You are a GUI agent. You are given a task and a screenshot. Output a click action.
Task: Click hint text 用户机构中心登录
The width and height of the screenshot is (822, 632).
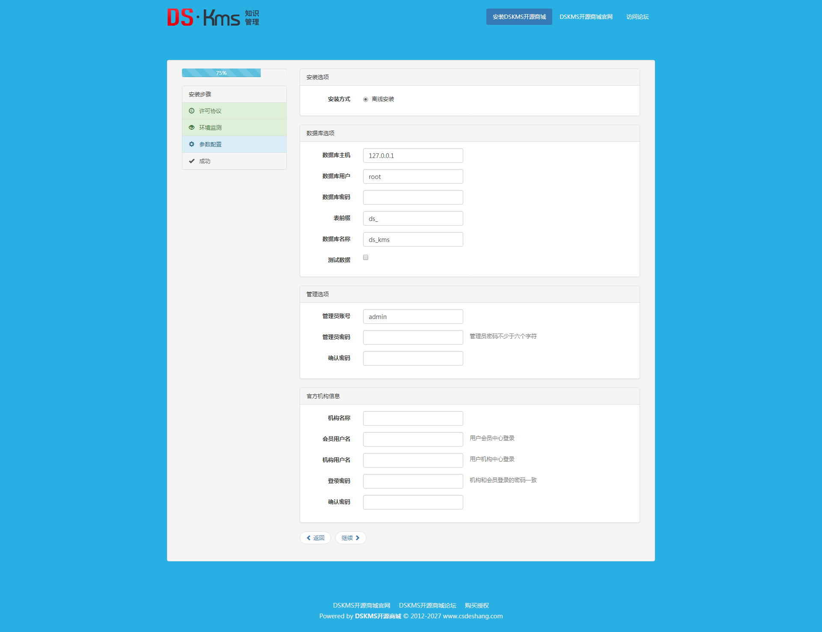click(492, 459)
